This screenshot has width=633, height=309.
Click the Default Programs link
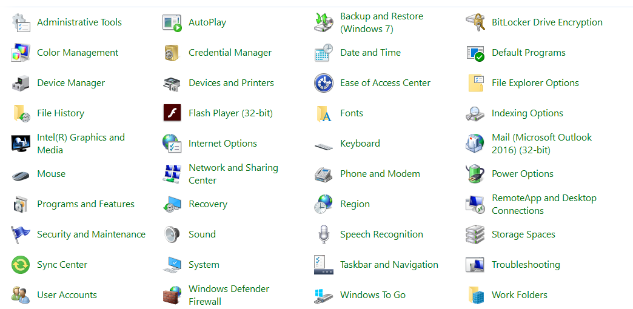[x=529, y=53]
